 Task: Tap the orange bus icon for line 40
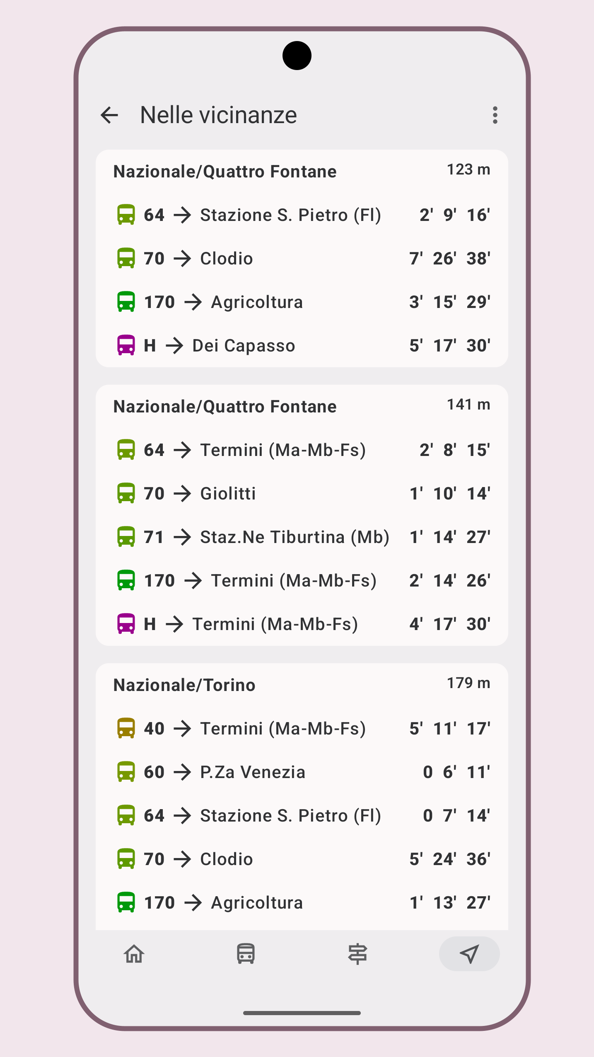(126, 728)
